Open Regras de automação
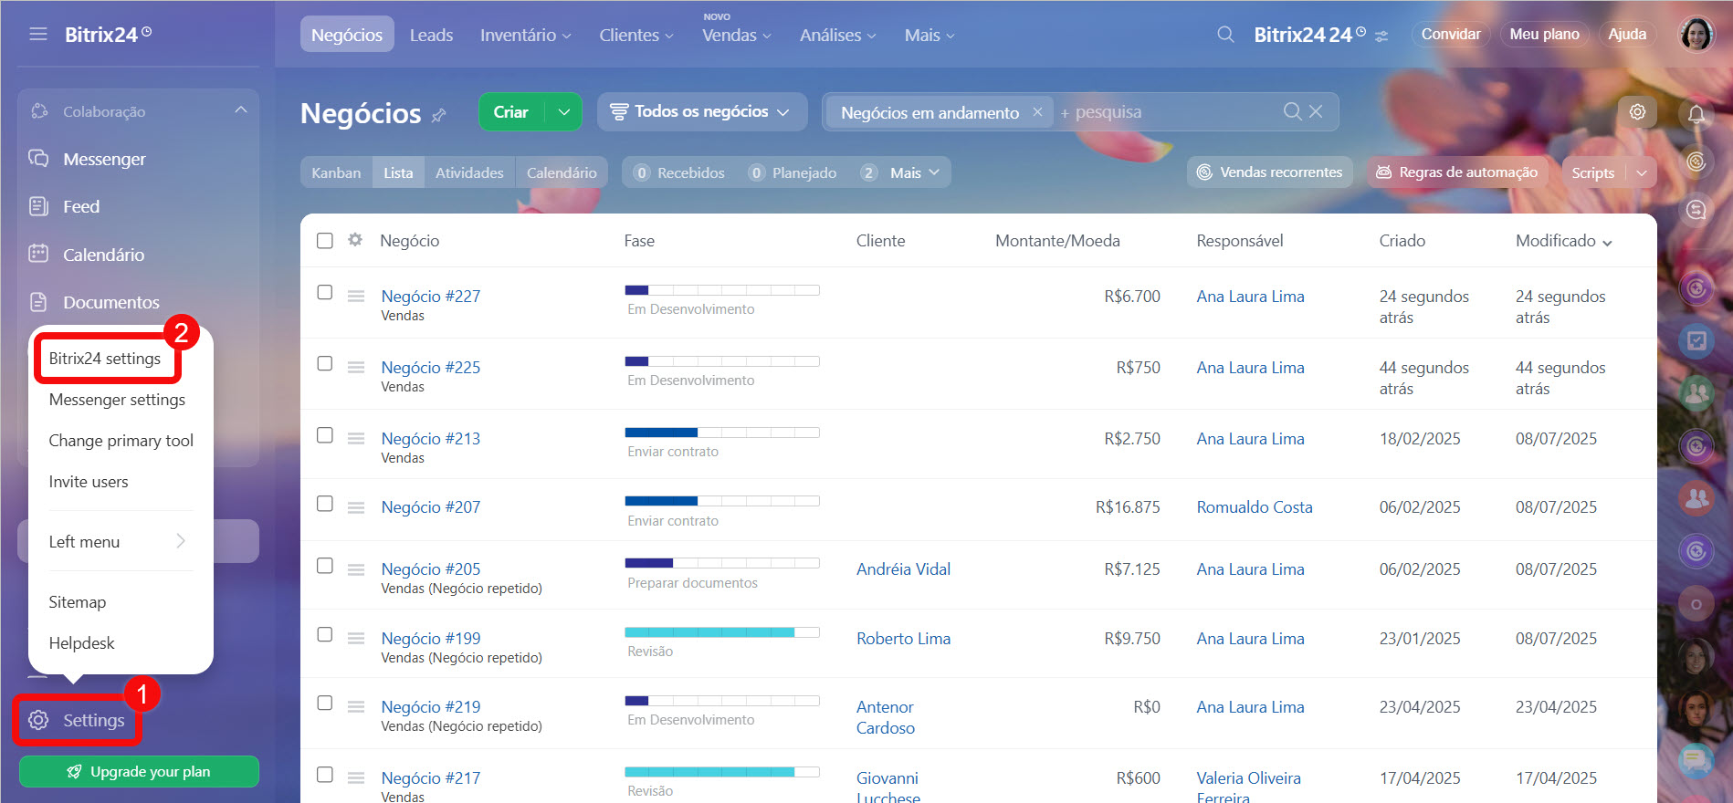 tap(1457, 172)
